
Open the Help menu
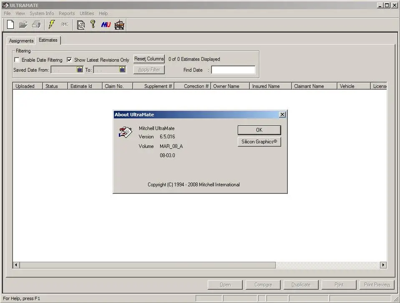click(x=103, y=13)
